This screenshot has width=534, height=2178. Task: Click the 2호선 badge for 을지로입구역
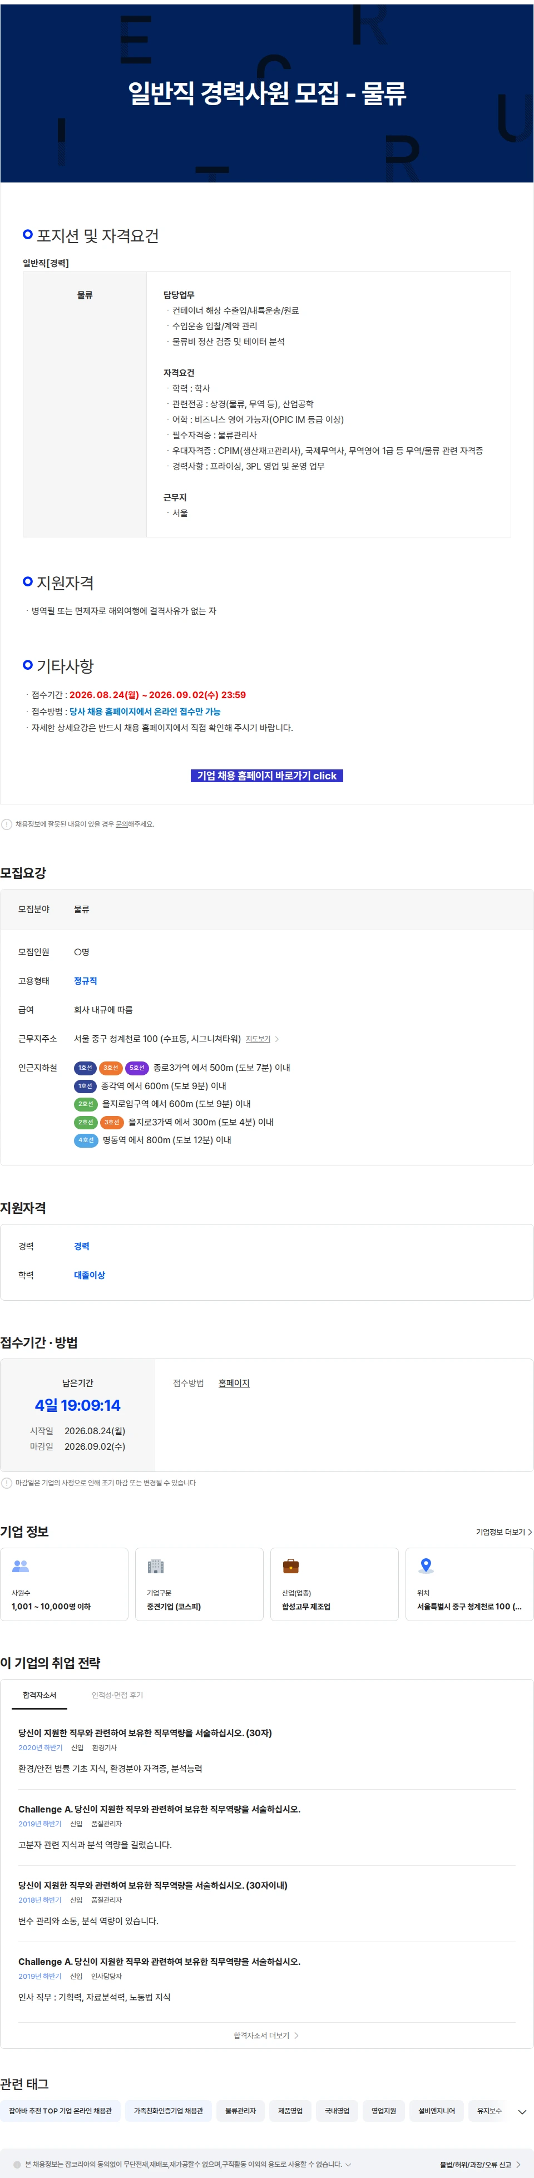tap(85, 1104)
